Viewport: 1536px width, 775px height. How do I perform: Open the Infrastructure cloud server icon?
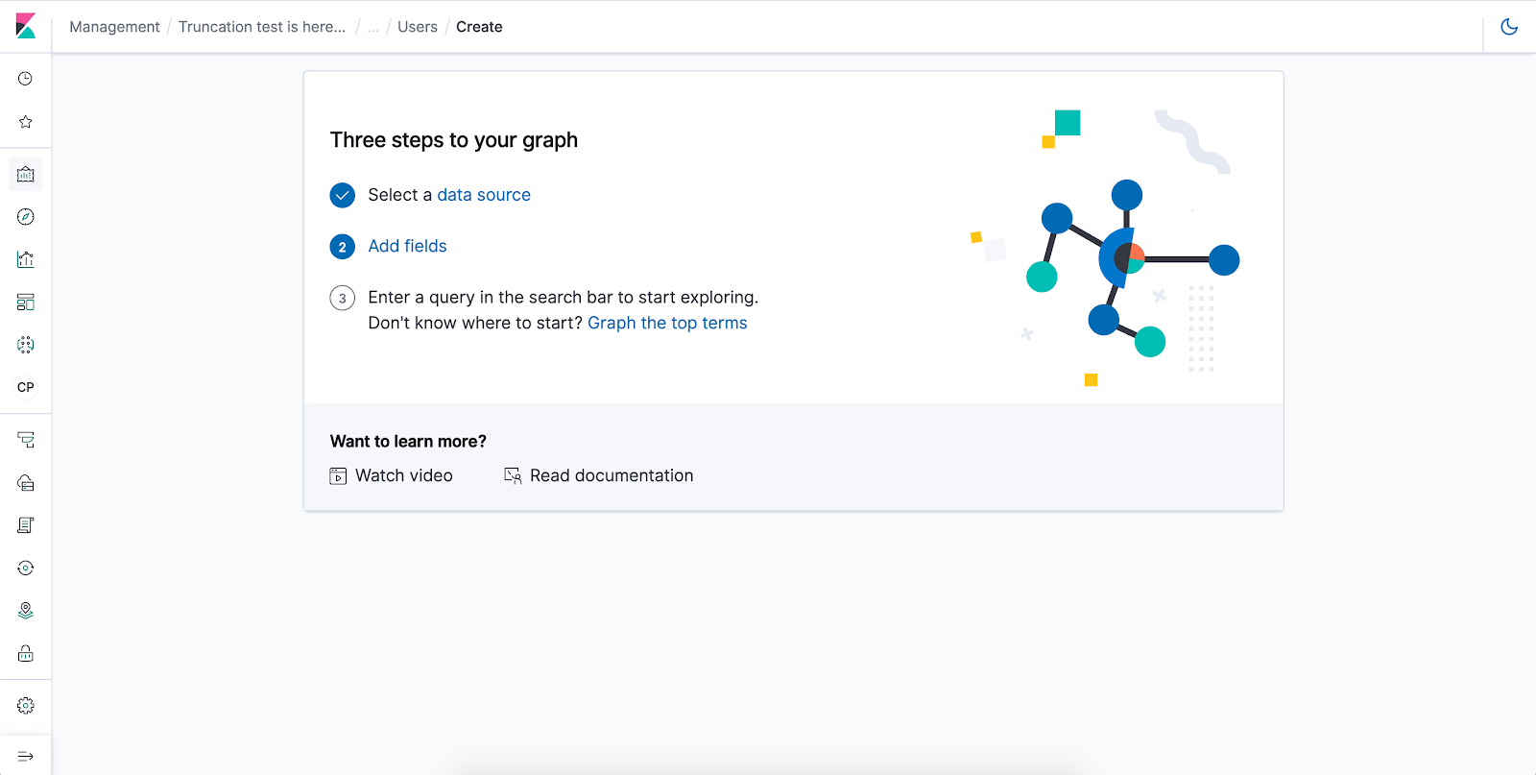click(26, 483)
